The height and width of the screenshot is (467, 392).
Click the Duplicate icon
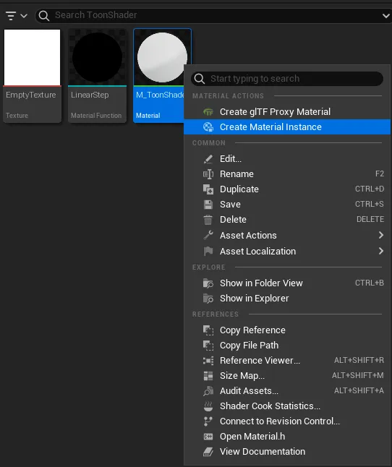208,189
